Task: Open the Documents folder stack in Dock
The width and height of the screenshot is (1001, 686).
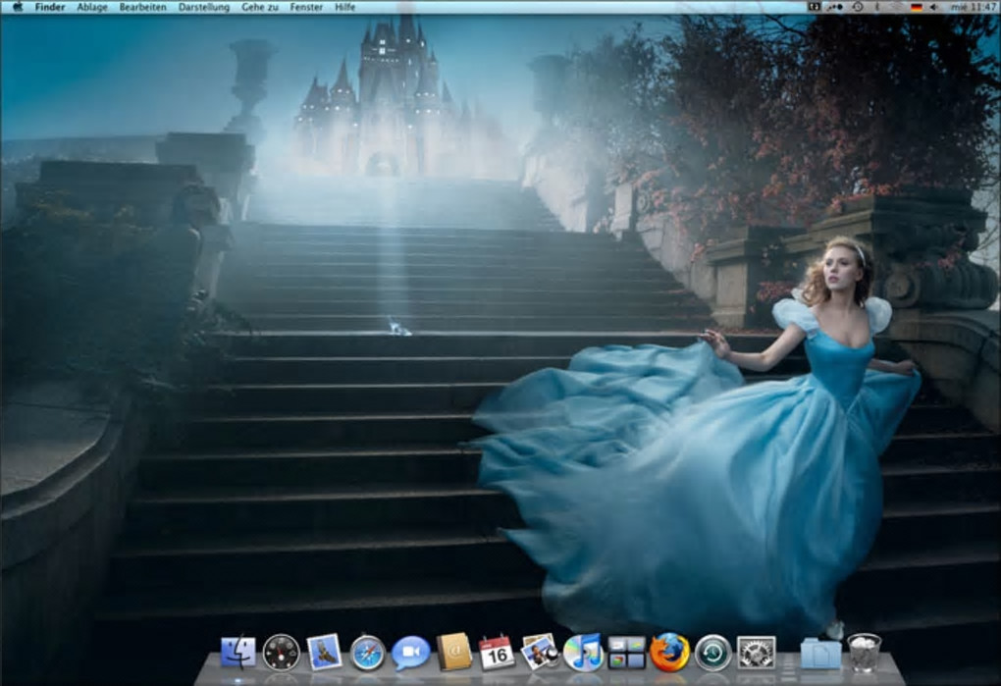Action: point(820,653)
